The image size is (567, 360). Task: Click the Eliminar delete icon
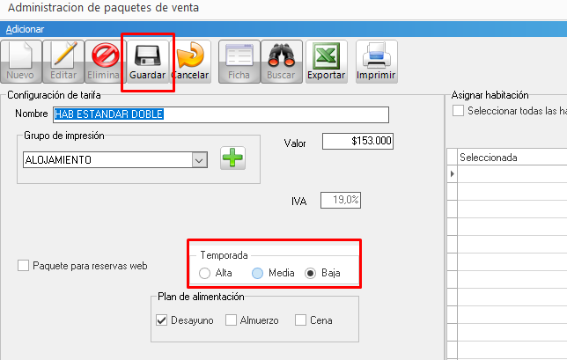coord(106,62)
